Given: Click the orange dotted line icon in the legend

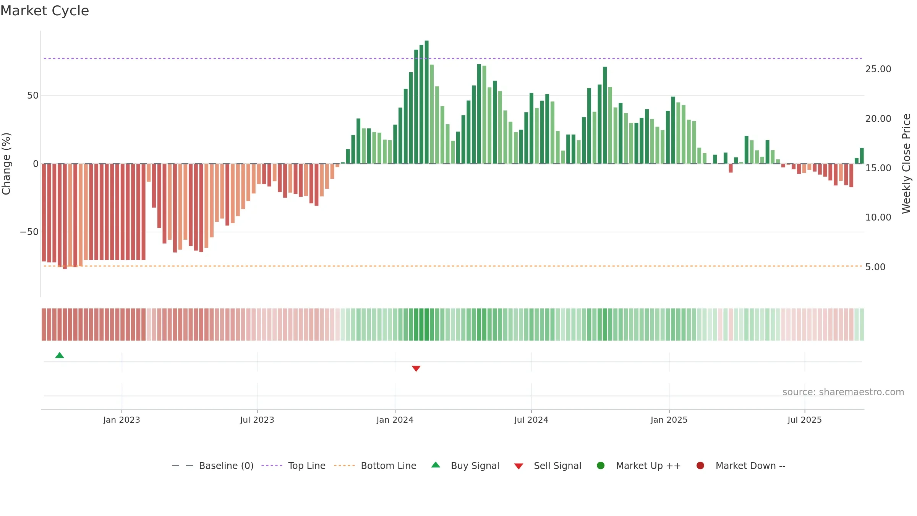Looking at the screenshot, I should pyautogui.click(x=344, y=466).
